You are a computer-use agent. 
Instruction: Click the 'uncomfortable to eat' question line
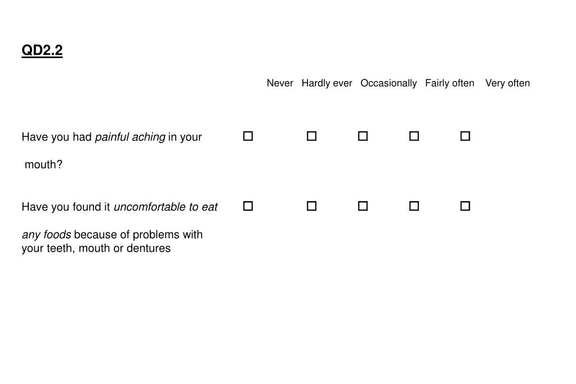tap(120, 207)
